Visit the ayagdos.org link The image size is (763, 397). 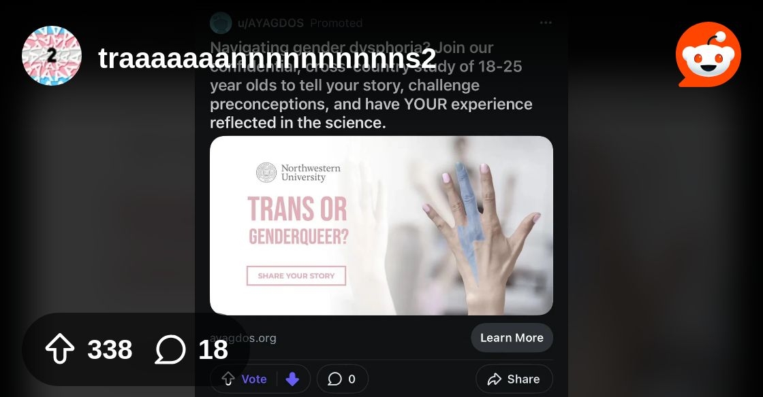243,338
